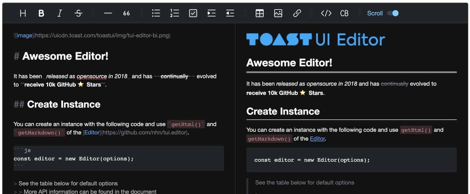This screenshot has width=470, height=194.
Task: Click '[image]' link text in markdown
Action: point(24,36)
